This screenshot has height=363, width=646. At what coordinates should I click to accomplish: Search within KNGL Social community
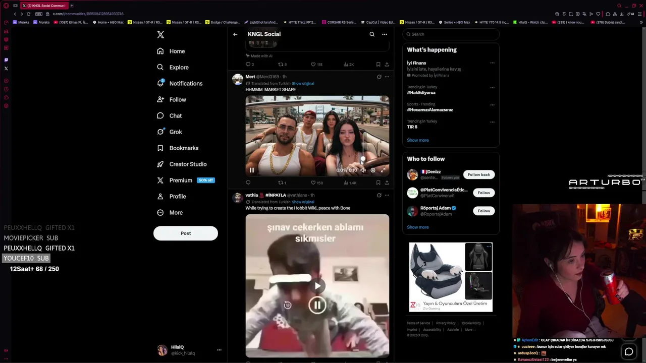pyautogui.click(x=372, y=34)
